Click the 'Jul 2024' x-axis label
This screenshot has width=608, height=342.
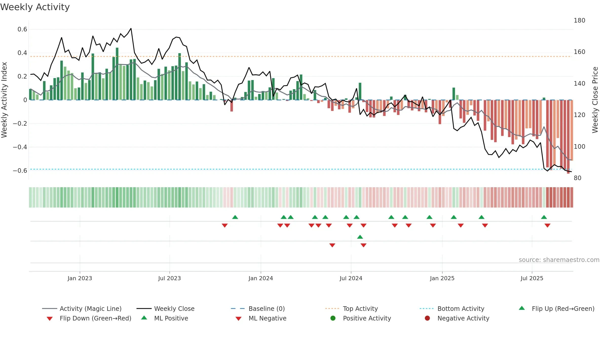[x=351, y=278]
